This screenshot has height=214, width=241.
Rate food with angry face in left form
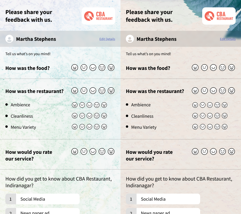75,68
